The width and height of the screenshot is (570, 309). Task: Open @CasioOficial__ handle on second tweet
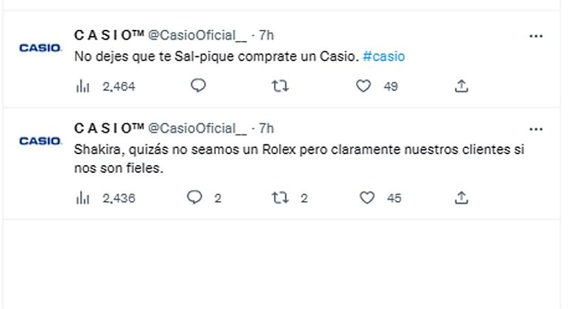click(197, 128)
